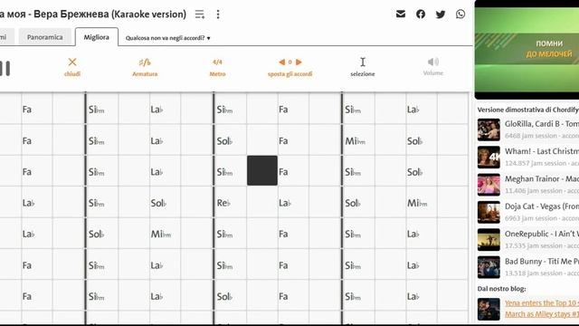579x326 pixels.
Task: Select the dark highlighted chord grid cell
Action: coord(262,170)
